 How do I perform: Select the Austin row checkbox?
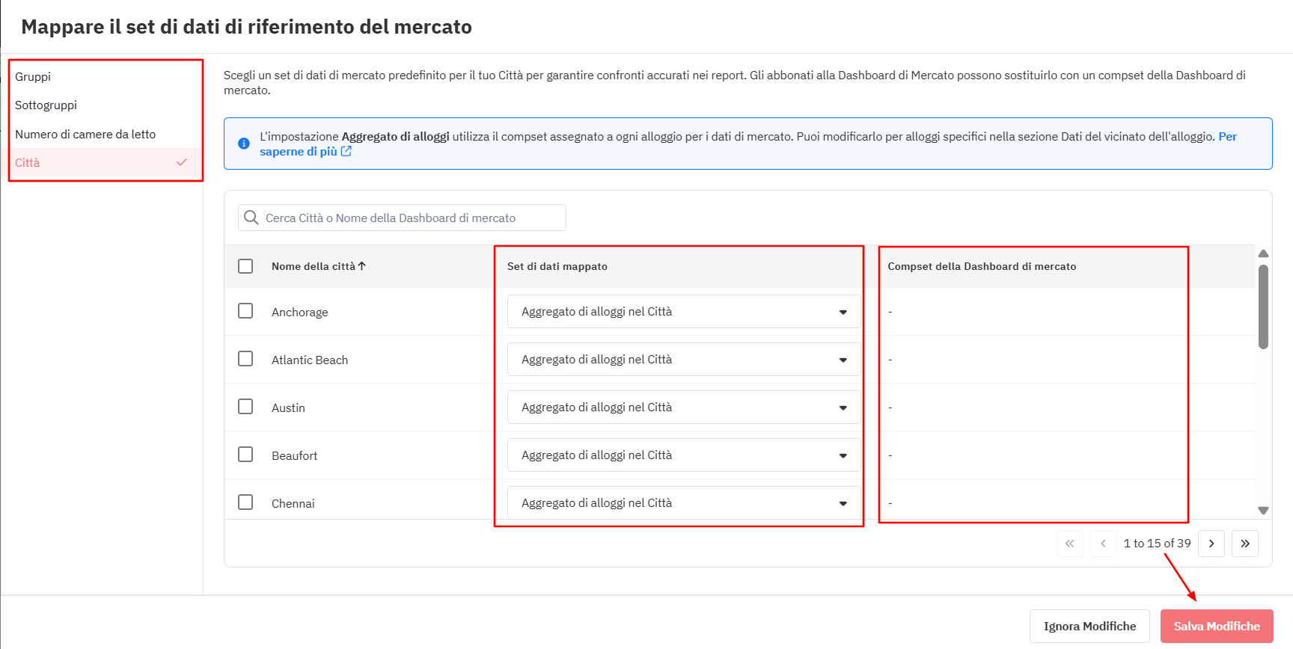click(x=245, y=407)
